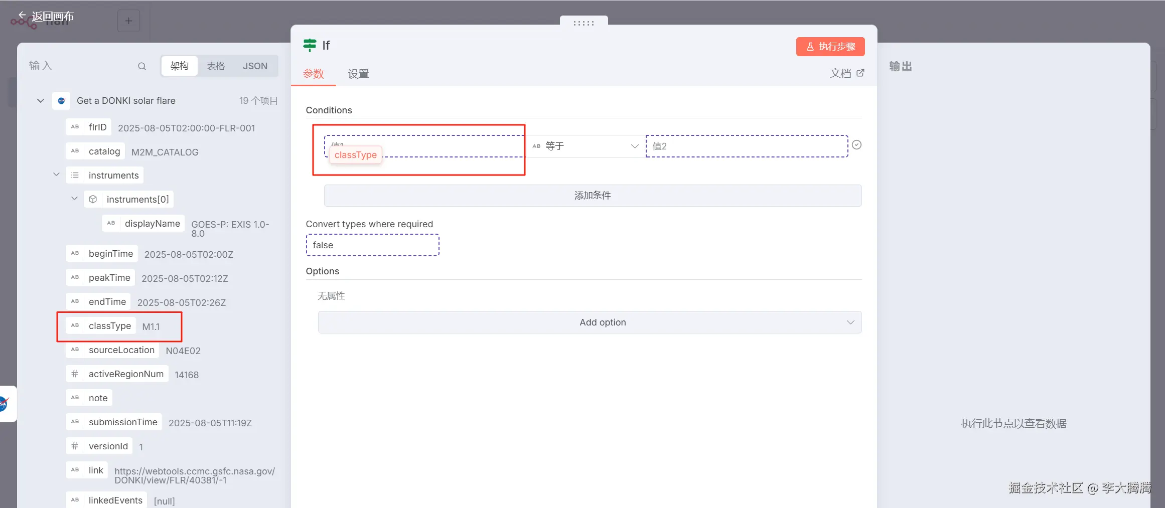
Task: Open the 设置 tab
Action: pos(359,74)
